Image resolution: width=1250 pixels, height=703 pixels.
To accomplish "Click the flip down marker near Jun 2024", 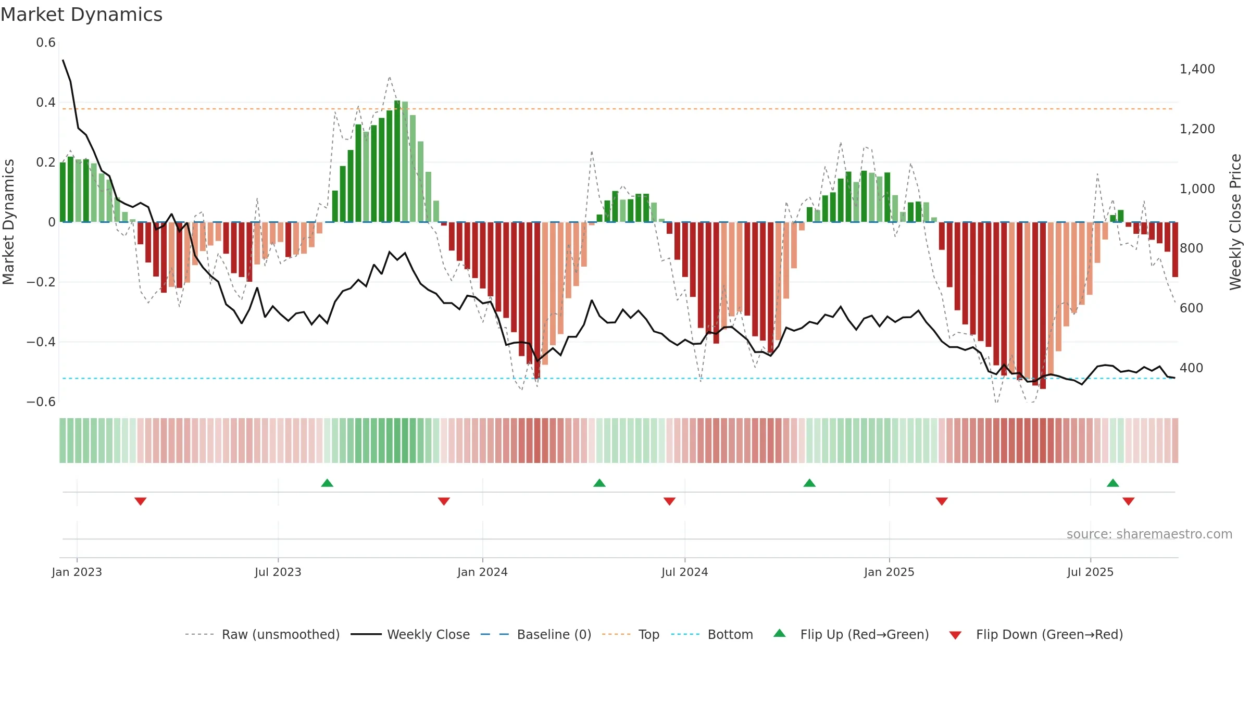I will (670, 501).
